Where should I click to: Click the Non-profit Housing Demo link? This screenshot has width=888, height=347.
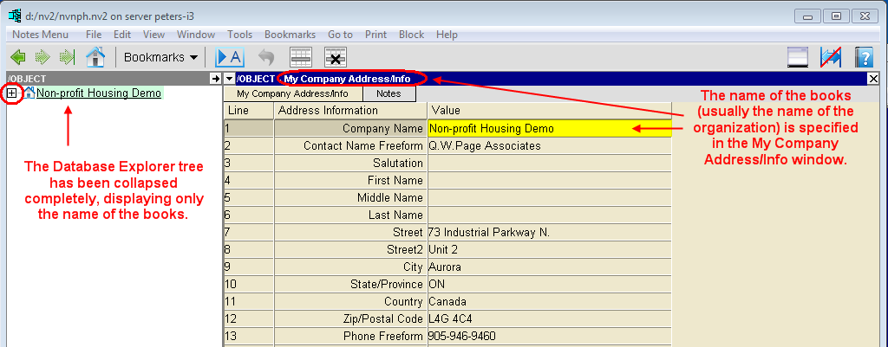[98, 93]
